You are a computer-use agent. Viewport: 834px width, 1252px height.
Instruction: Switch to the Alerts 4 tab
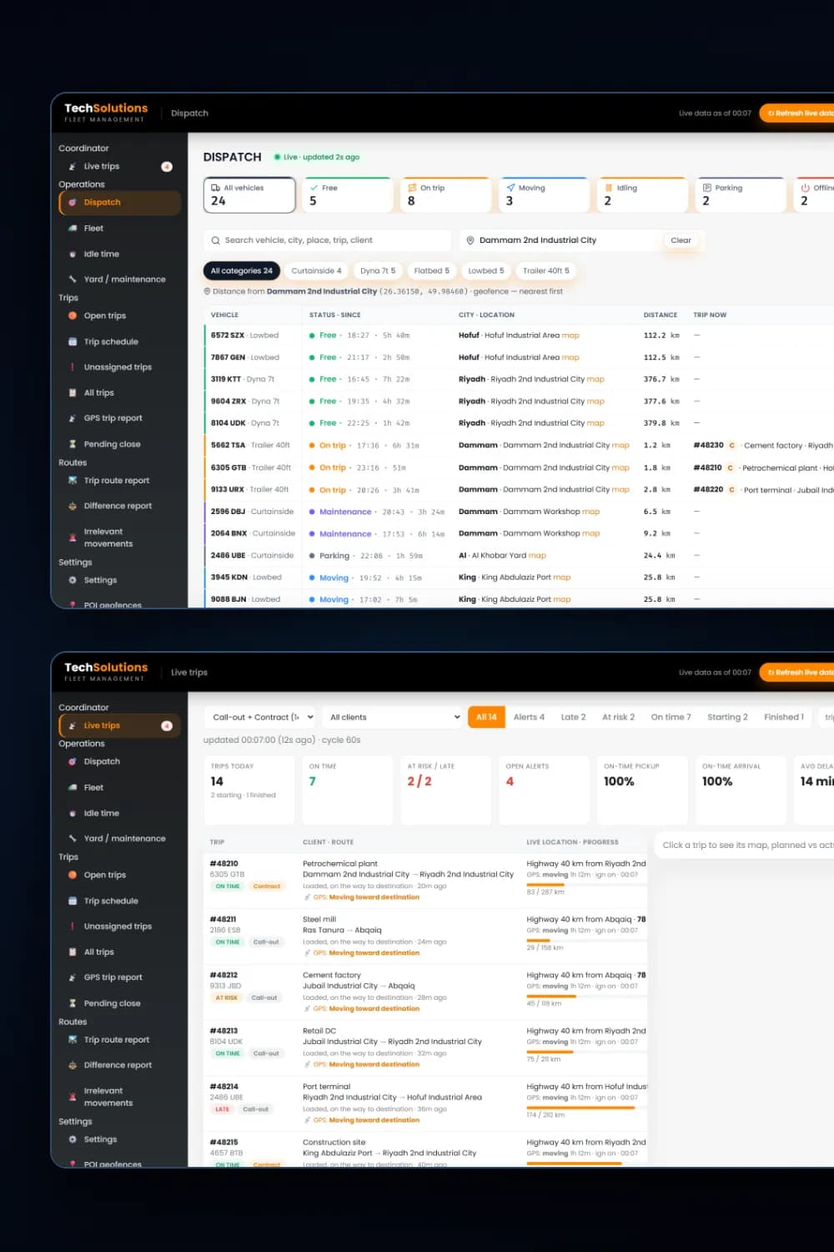(x=529, y=717)
